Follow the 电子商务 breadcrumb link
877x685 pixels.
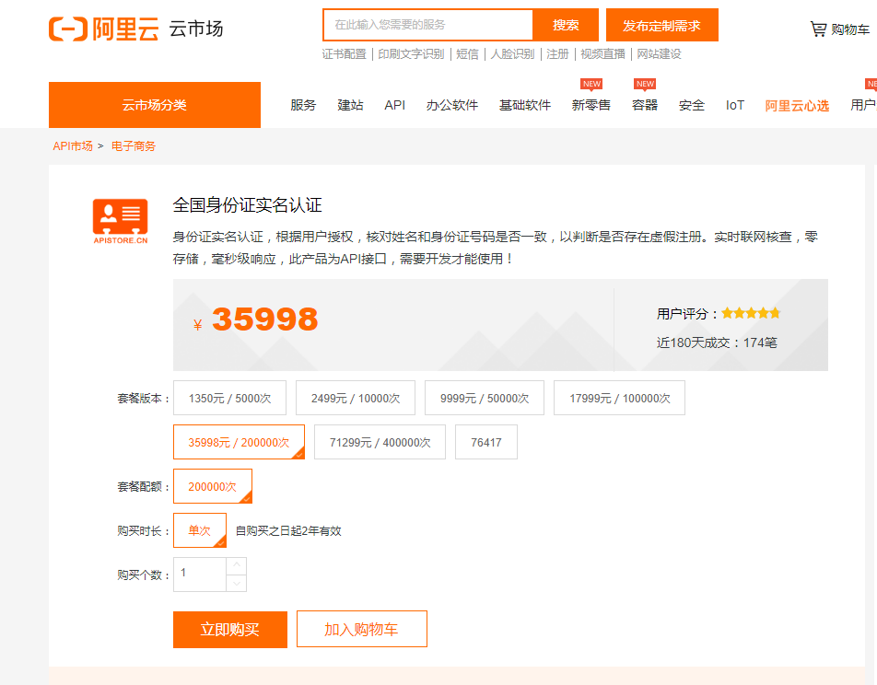pos(133,146)
